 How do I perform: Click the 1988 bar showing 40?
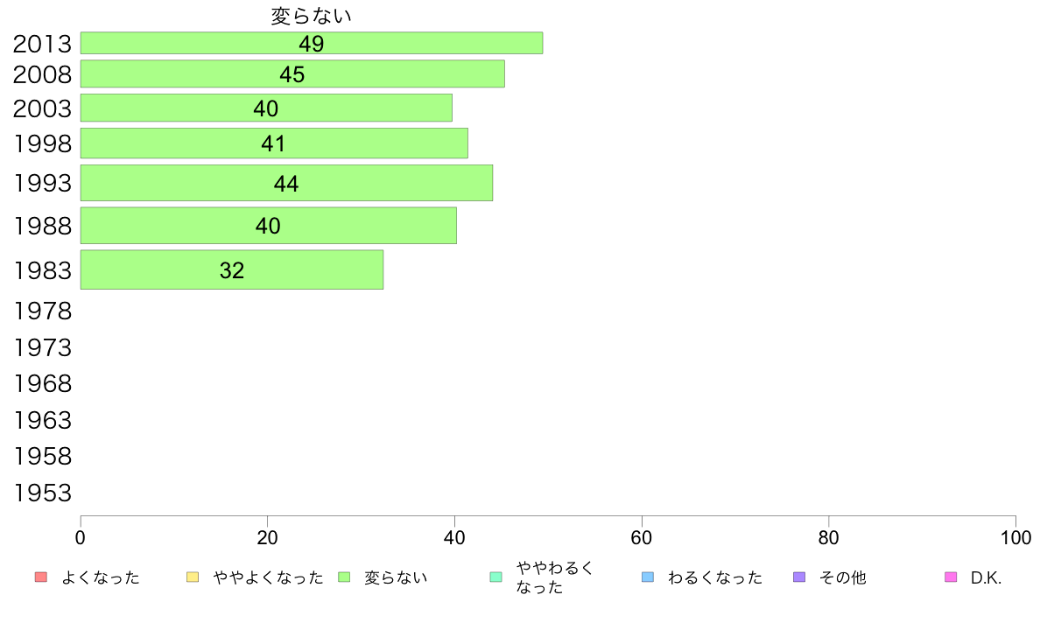click(x=269, y=226)
